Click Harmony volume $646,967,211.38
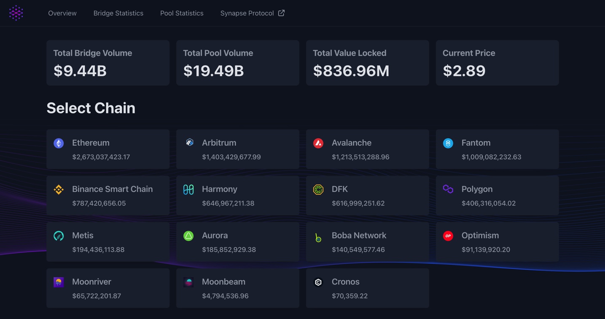 coord(228,204)
